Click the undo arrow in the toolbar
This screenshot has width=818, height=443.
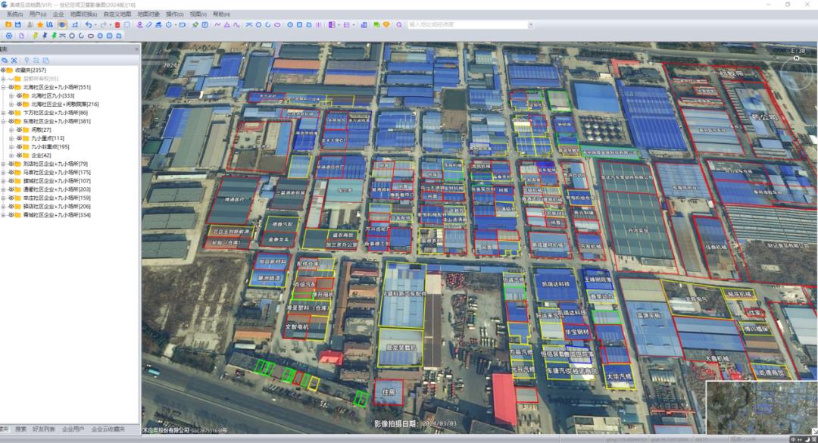(x=89, y=25)
